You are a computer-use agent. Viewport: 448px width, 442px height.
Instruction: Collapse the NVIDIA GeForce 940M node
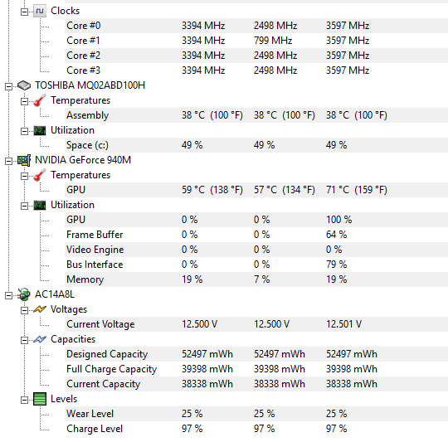pos(9,161)
